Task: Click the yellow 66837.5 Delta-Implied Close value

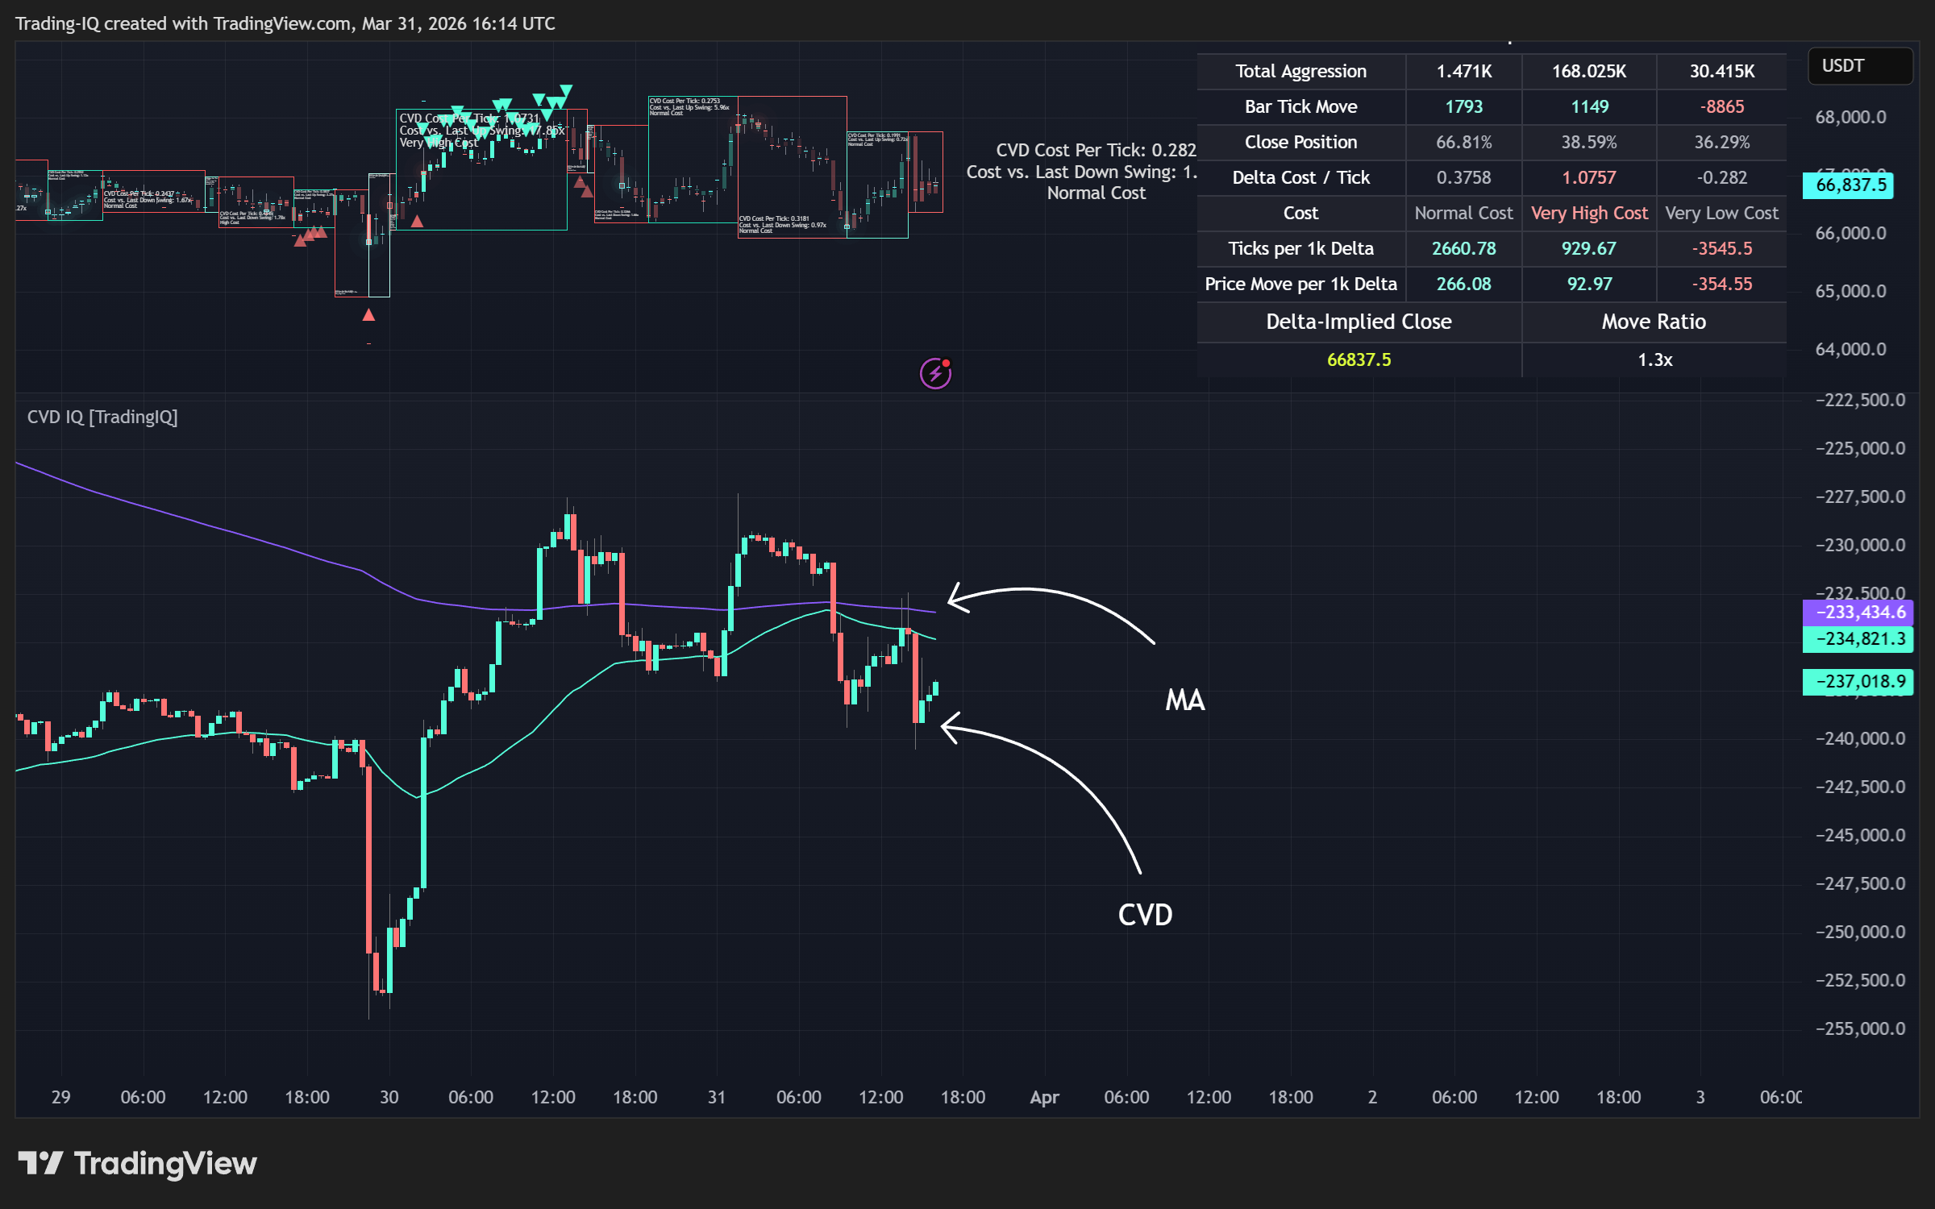Action: tap(1359, 359)
